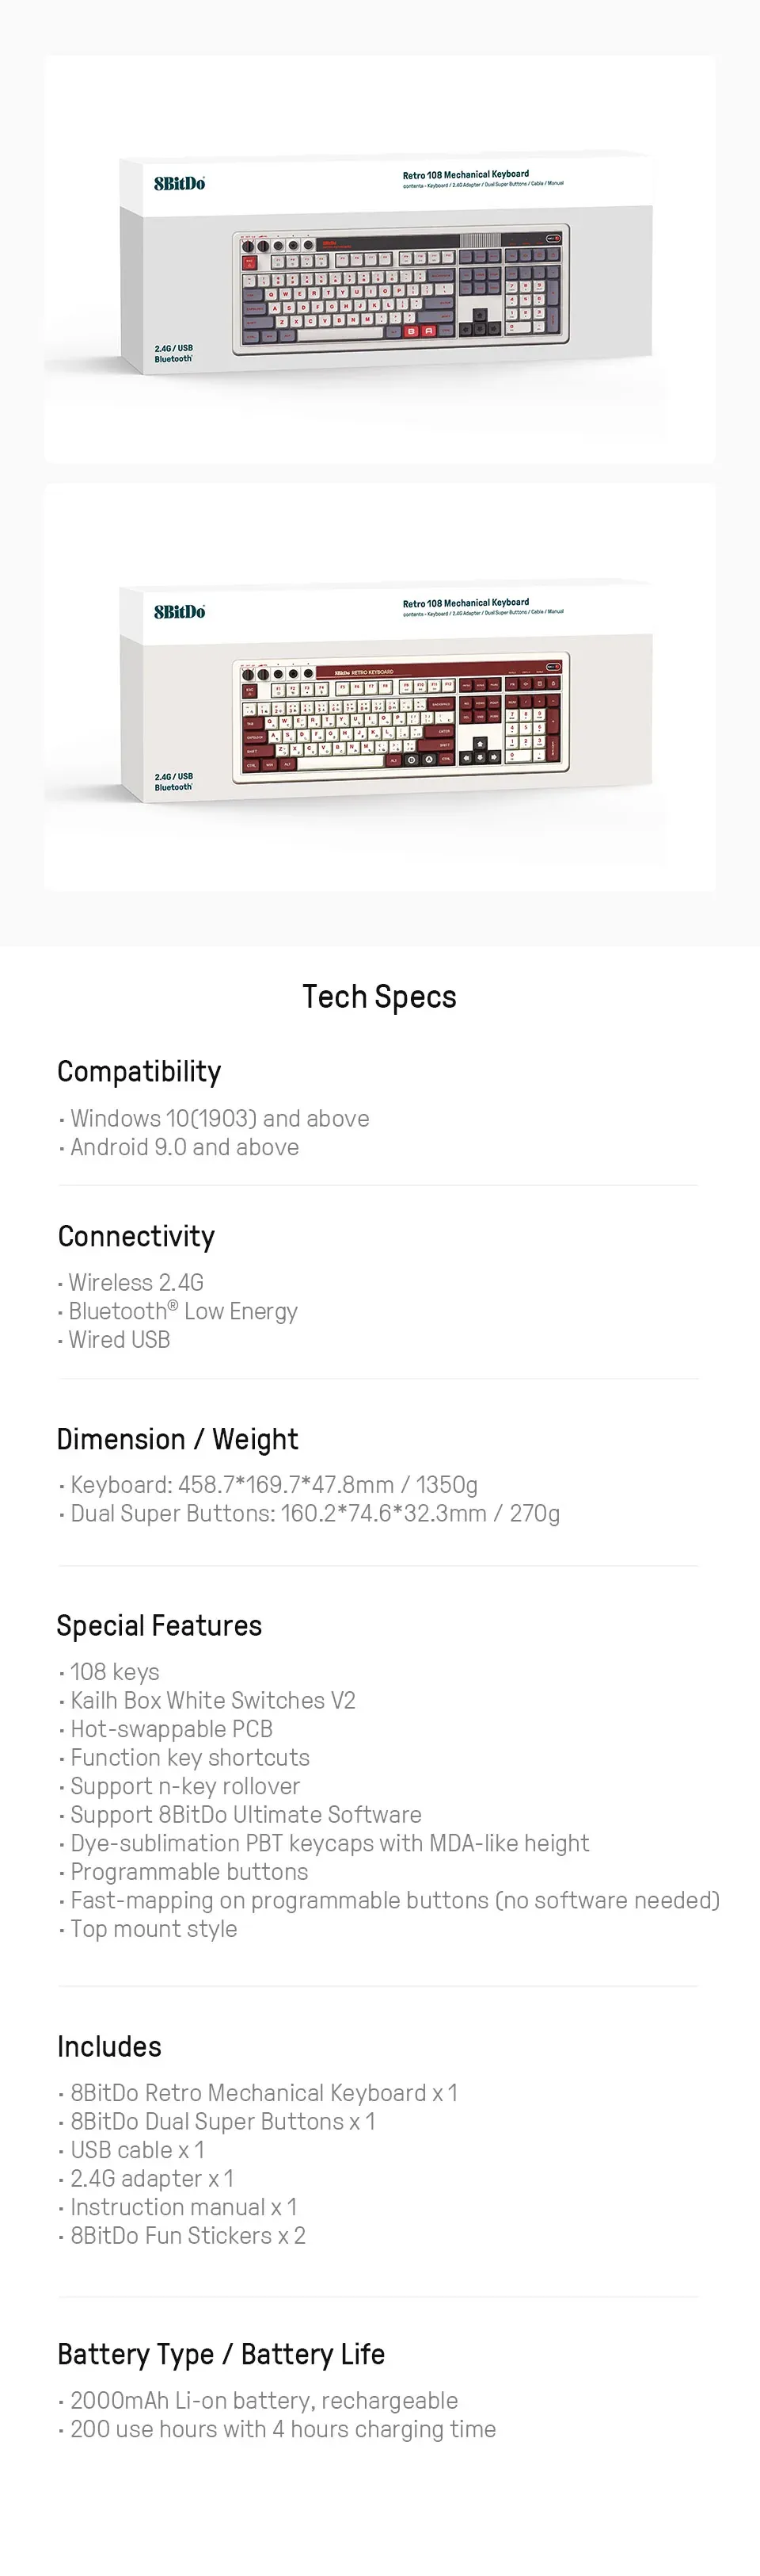
Task: Click the 2.4G/USB Bluetooth label on the red keyboard box
Action: [174, 782]
